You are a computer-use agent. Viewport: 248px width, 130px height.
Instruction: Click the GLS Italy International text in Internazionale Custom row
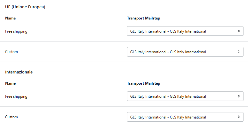tap(168, 117)
